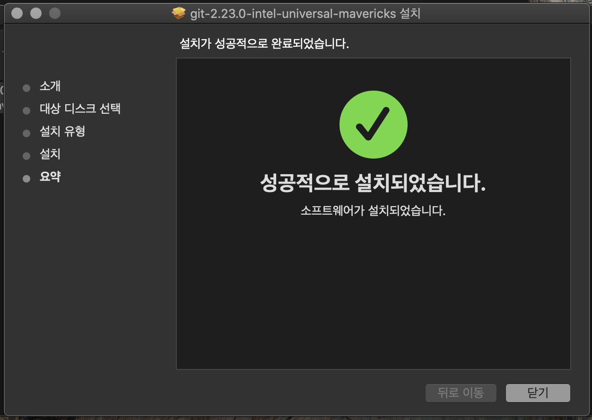Click the window zoom button
Image resolution: width=592 pixels, height=420 pixels.
pos(55,13)
